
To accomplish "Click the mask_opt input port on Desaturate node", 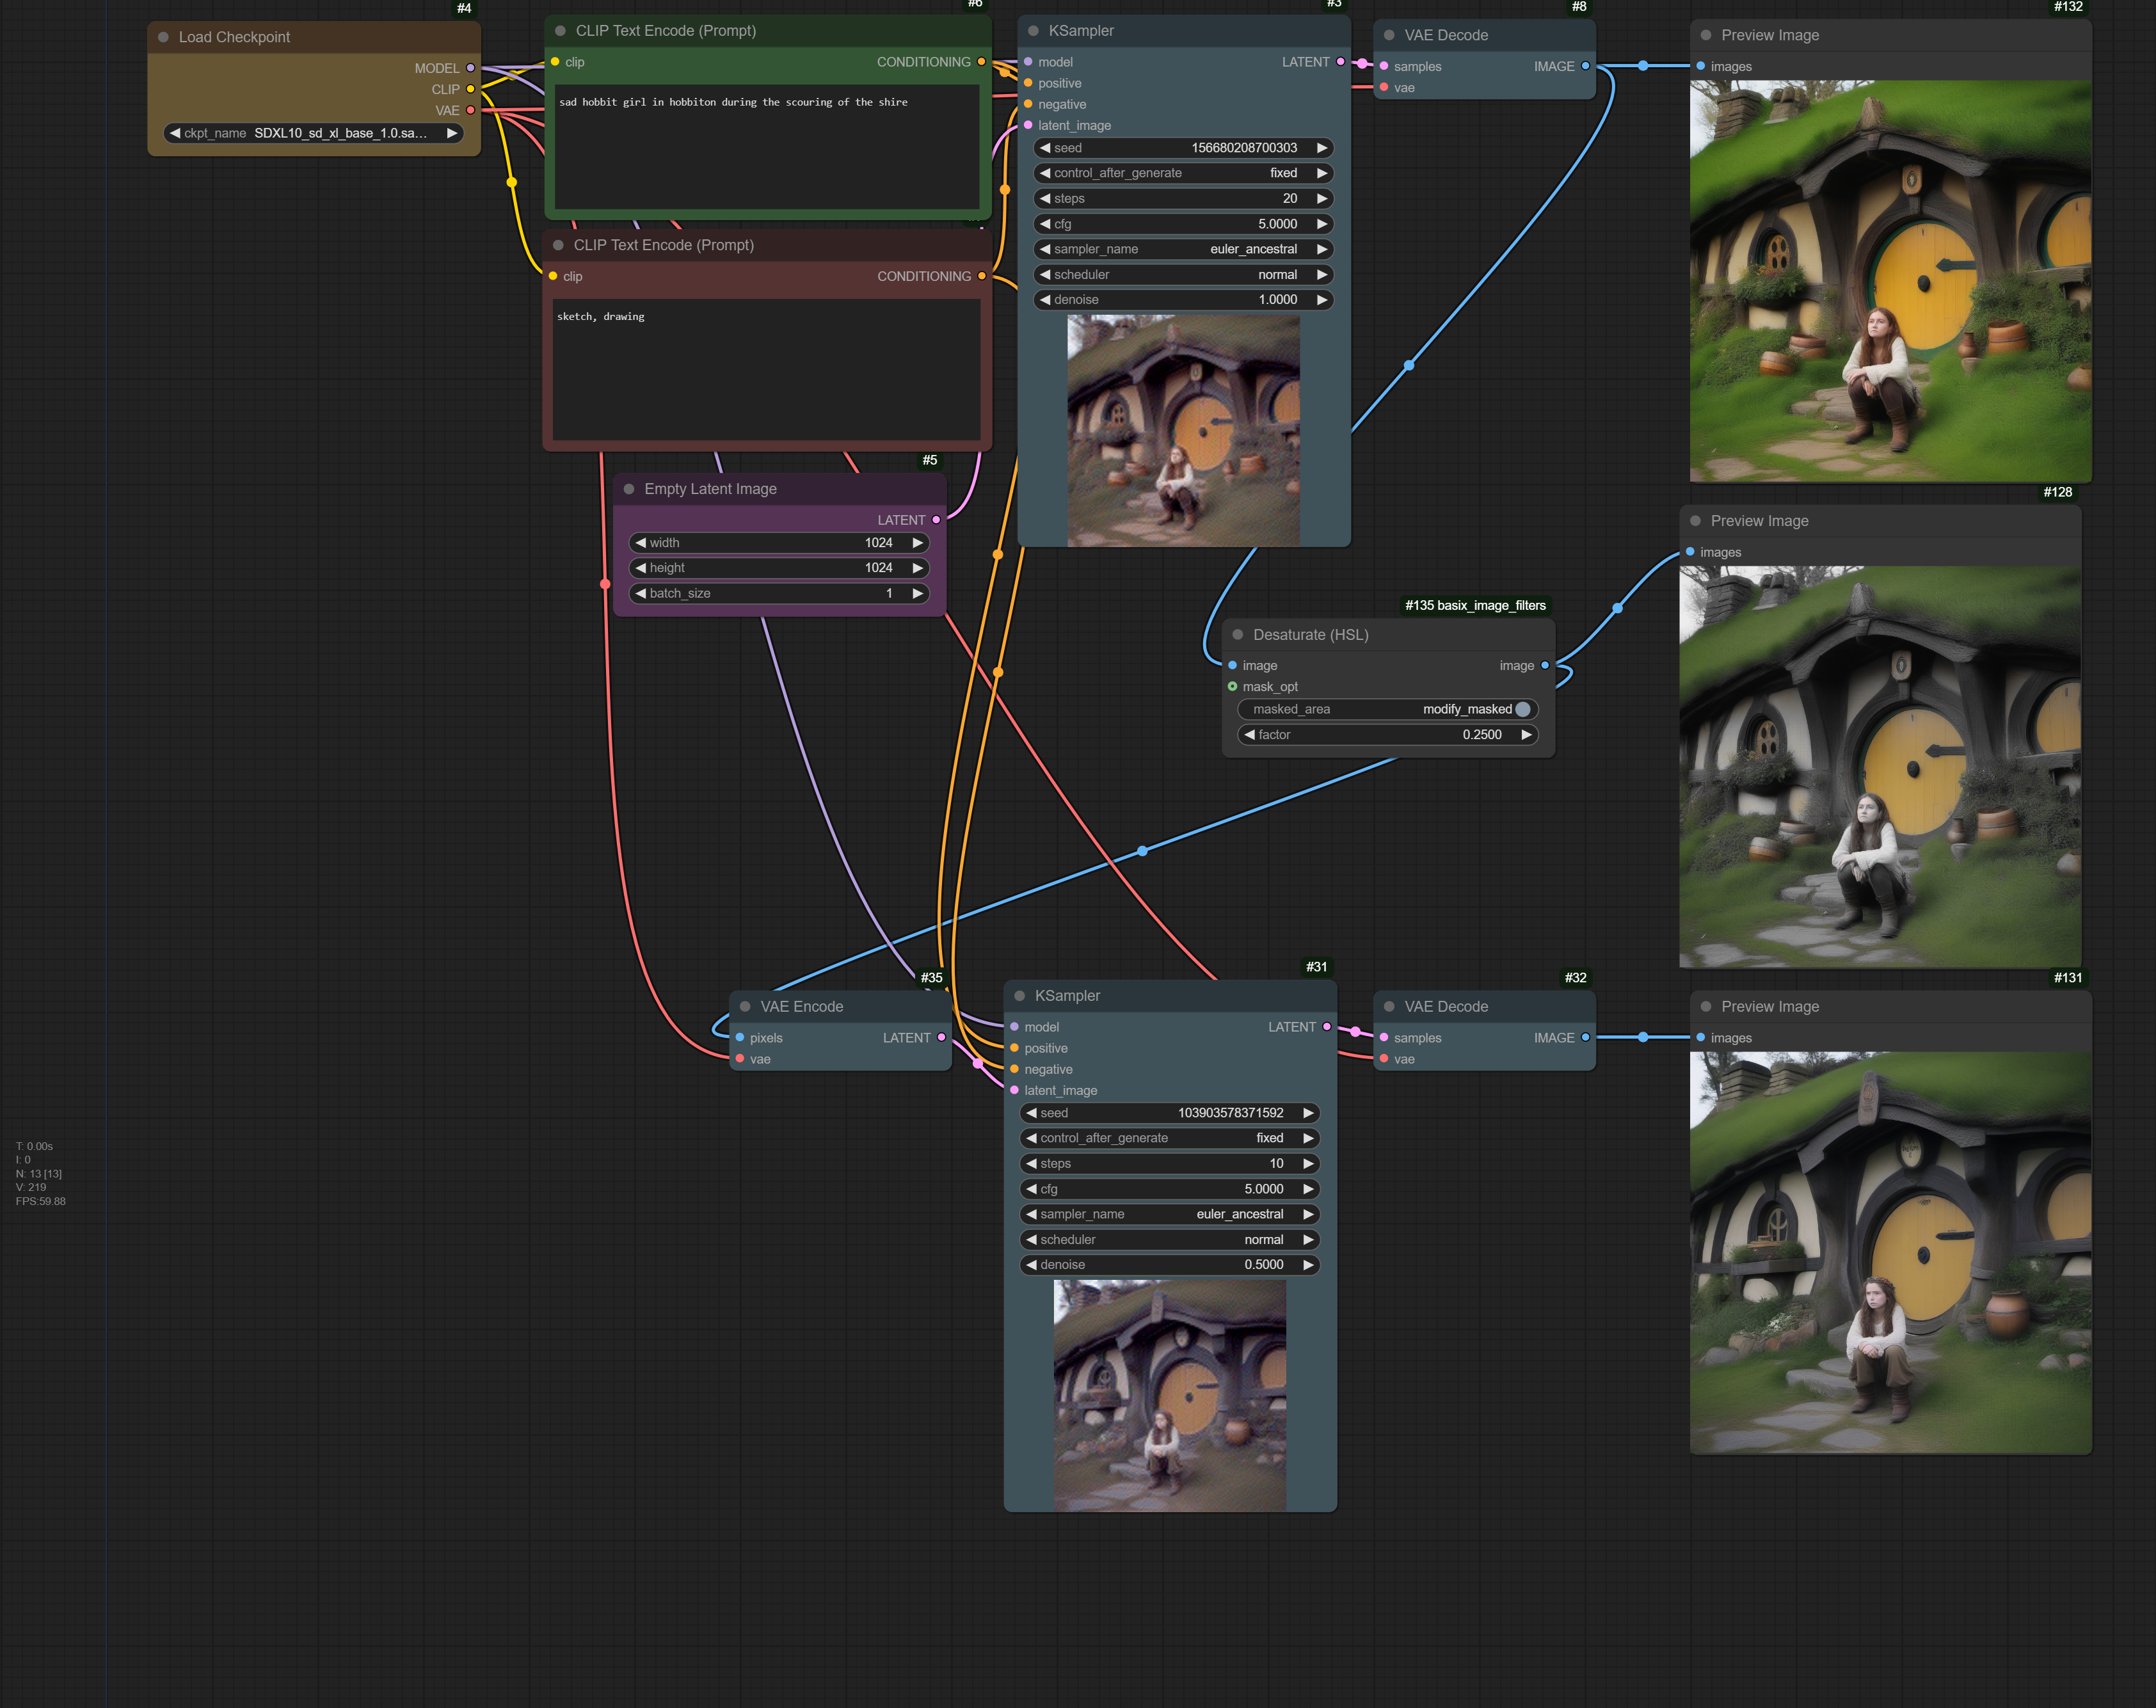I will click(x=1232, y=687).
